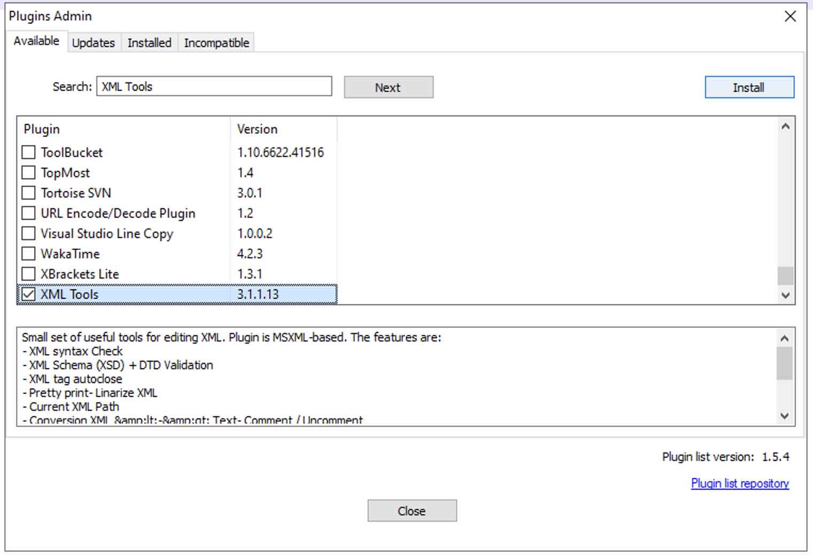The width and height of the screenshot is (813, 555).
Task: Check the URL Encode/Decode Plugin
Action: [28, 213]
